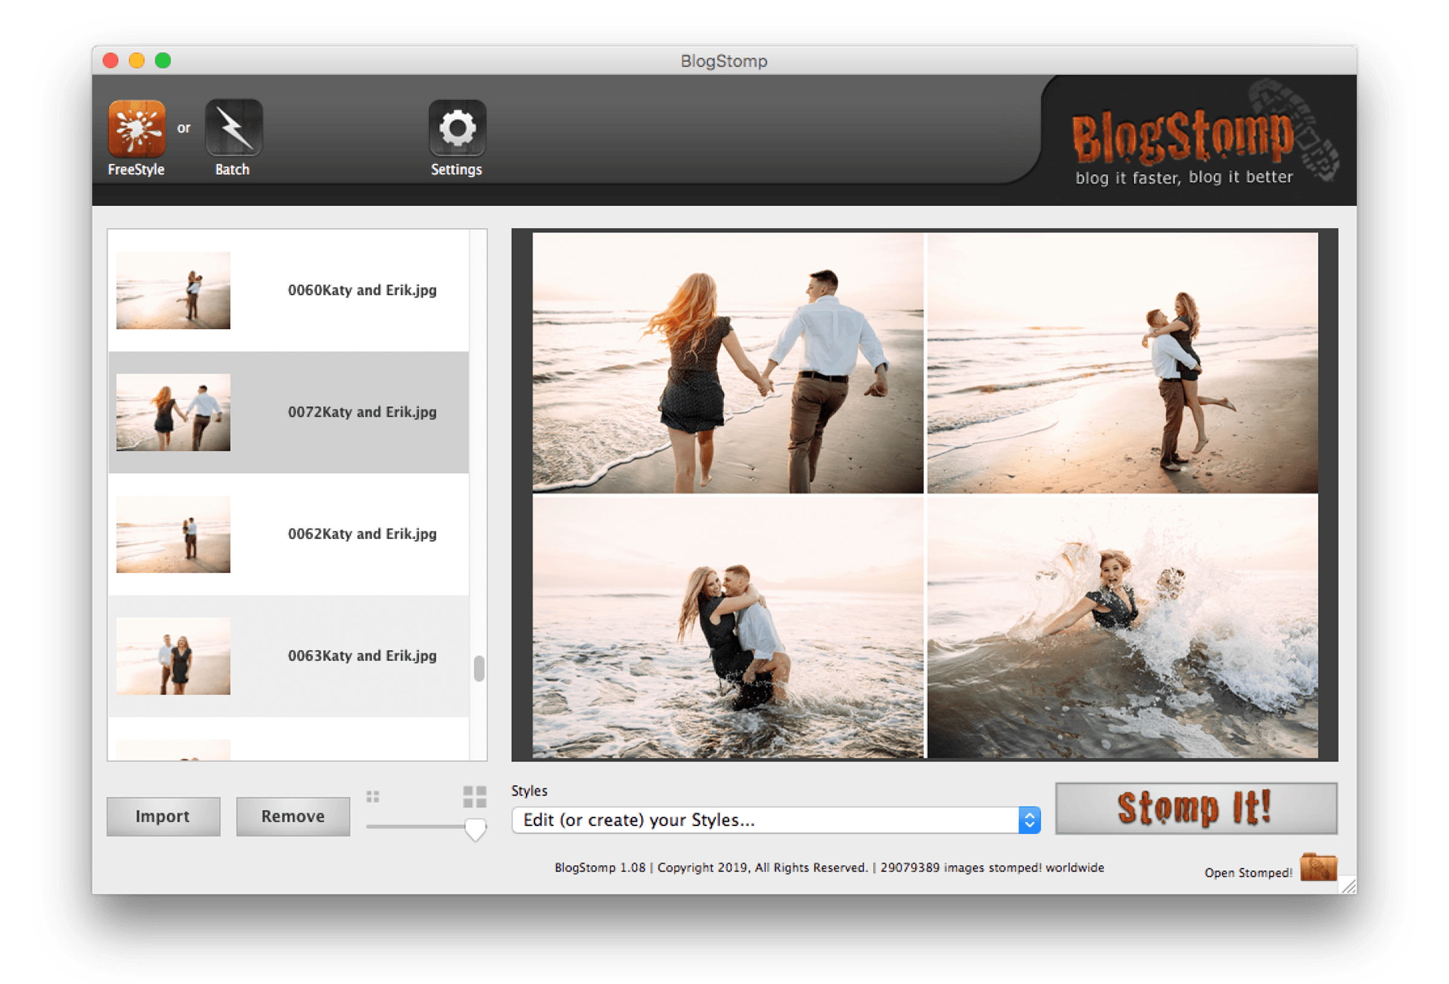Select 0063Katy and Erik.jpg thumbnail

(x=173, y=656)
